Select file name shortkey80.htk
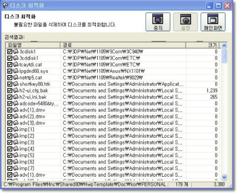 [35, 84]
